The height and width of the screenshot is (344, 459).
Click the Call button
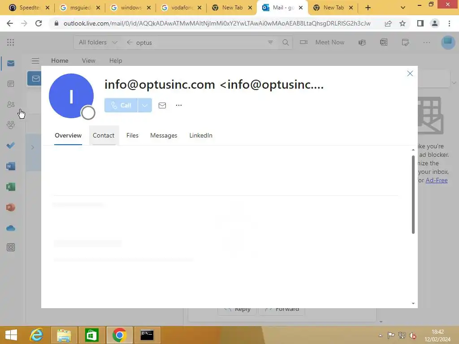[121, 105]
